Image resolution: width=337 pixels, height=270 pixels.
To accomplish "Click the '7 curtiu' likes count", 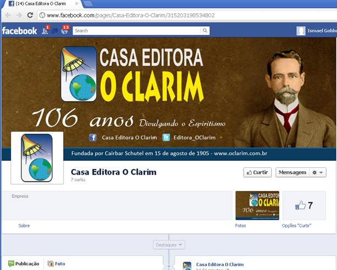I will pyautogui.click(x=78, y=179).
